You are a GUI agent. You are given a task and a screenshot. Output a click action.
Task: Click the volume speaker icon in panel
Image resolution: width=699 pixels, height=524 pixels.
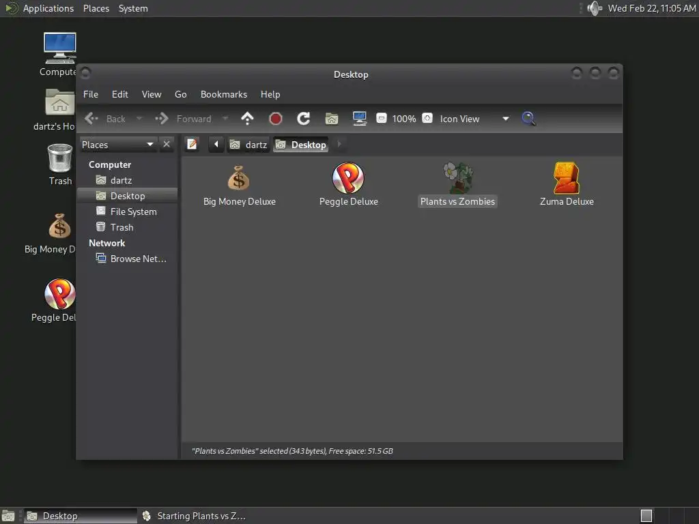click(595, 8)
